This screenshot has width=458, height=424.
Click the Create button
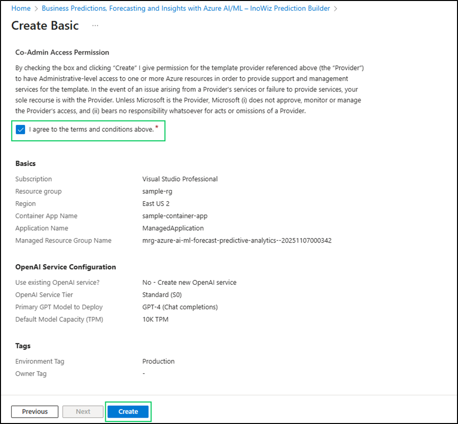pos(128,411)
